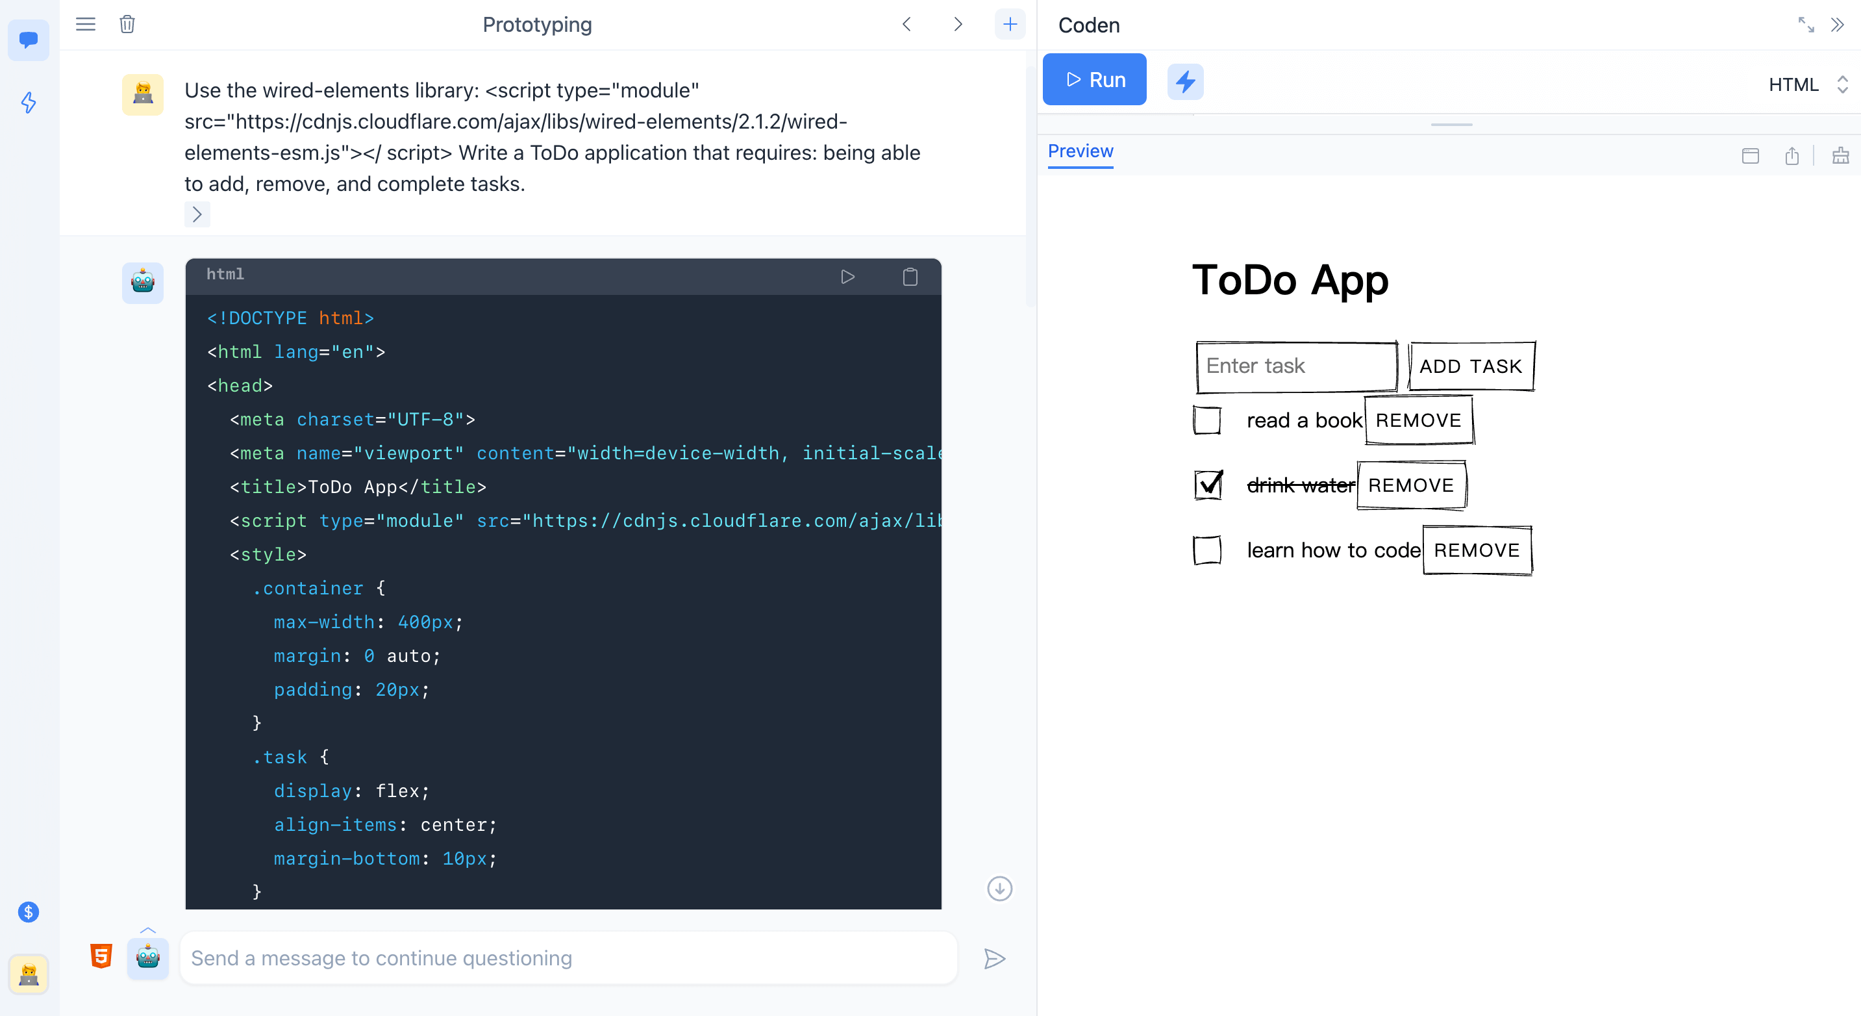1861x1016 pixels.
Task: Click the scroll-to-bottom arrow icon
Action: click(999, 889)
